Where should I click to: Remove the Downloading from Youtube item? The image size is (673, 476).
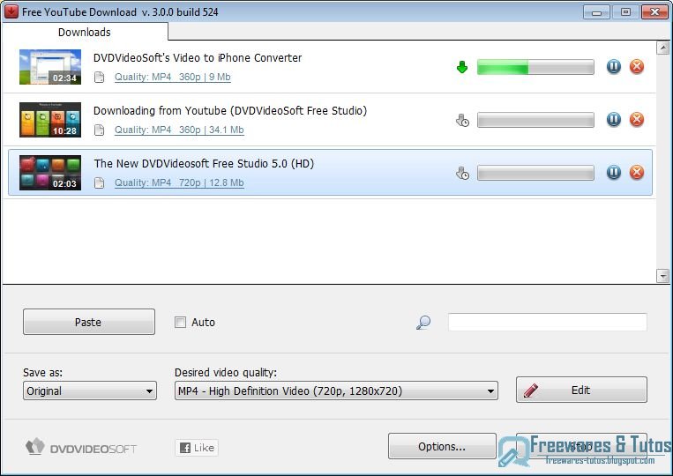coord(637,119)
